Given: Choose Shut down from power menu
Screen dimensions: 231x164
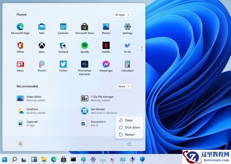Looking at the screenshot, I should pyautogui.click(x=129, y=127).
